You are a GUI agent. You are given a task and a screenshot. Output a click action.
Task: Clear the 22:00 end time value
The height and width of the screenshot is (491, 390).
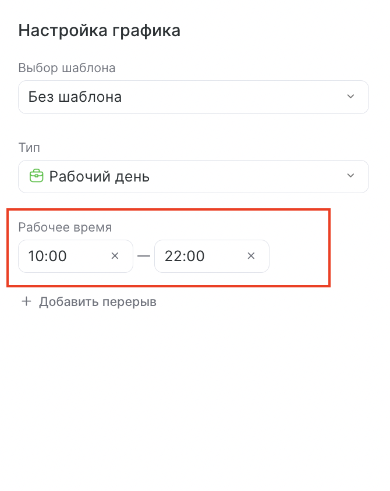[x=251, y=256]
